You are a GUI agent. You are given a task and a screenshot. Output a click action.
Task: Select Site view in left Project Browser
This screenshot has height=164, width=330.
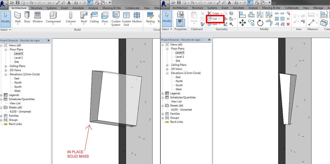(x=17, y=62)
